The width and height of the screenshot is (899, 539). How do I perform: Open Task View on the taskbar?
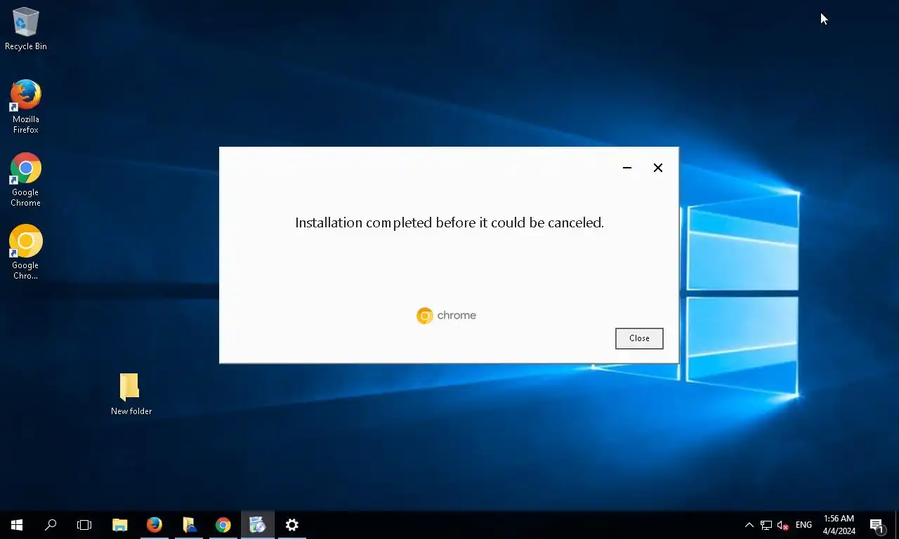(x=84, y=525)
